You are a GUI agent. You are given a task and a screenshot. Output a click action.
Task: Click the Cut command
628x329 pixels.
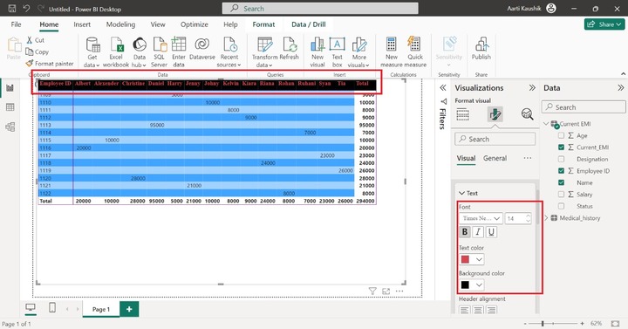point(35,40)
